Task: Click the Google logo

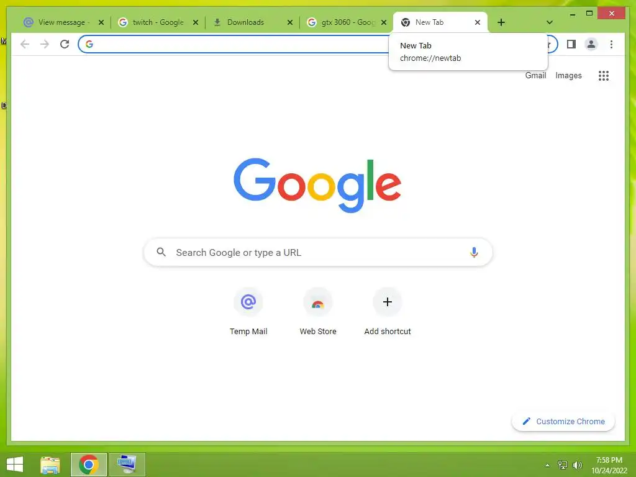Action: [x=317, y=185]
